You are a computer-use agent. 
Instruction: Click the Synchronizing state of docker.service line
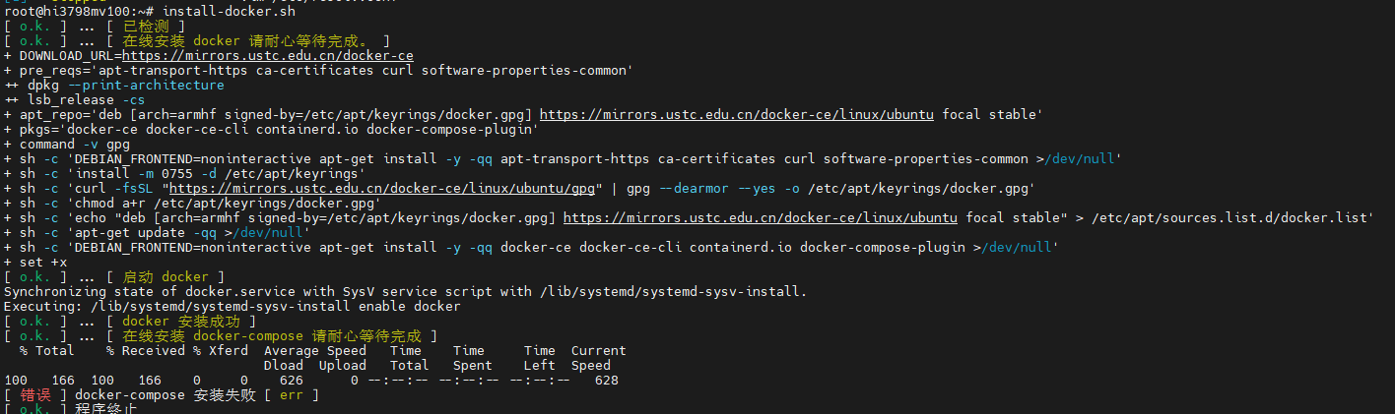click(405, 292)
